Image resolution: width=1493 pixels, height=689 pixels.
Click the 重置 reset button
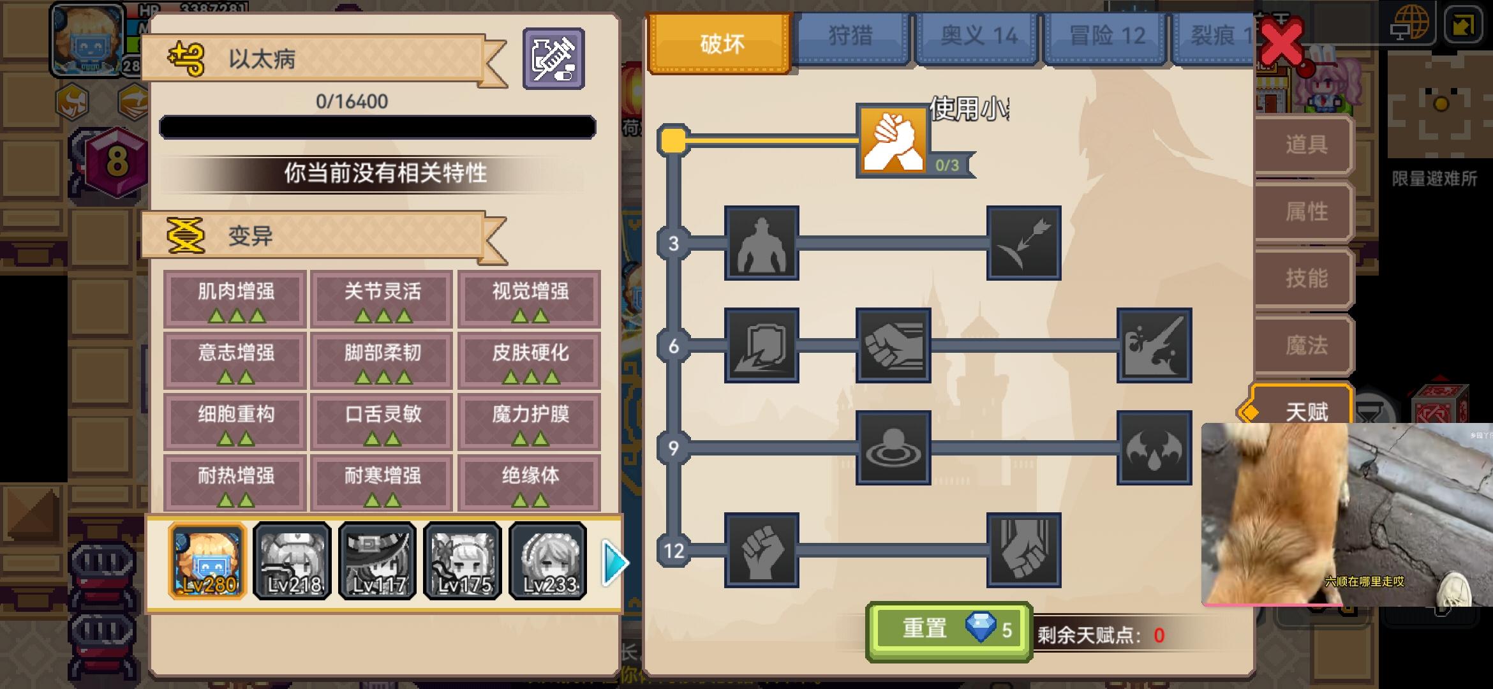point(949,631)
